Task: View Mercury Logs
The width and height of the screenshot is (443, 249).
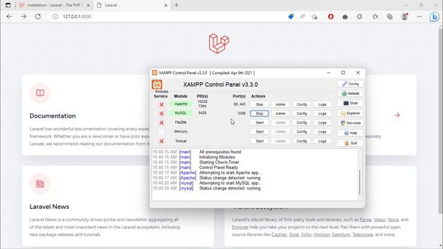Action: pos(322,131)
